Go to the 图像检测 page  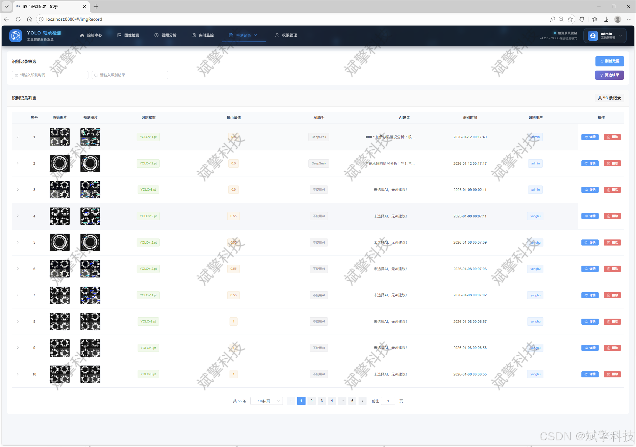128,35
